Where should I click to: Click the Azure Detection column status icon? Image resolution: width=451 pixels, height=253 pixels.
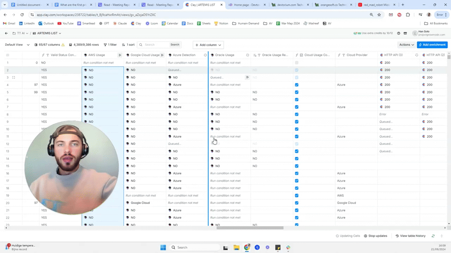point(205,55)
